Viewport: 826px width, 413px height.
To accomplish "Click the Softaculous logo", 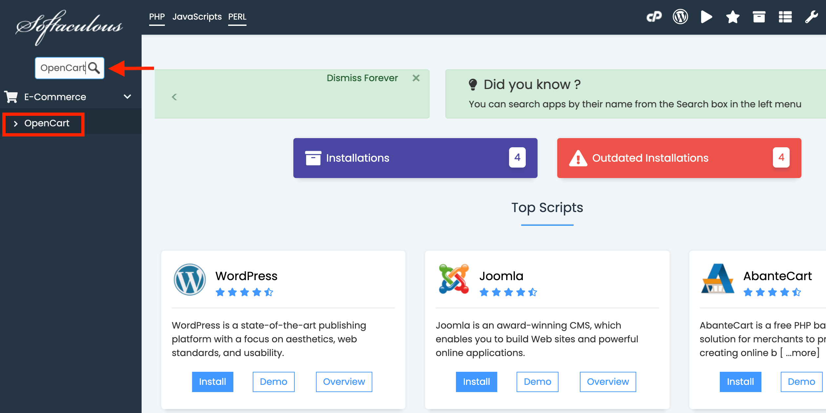I will [69, 27].
